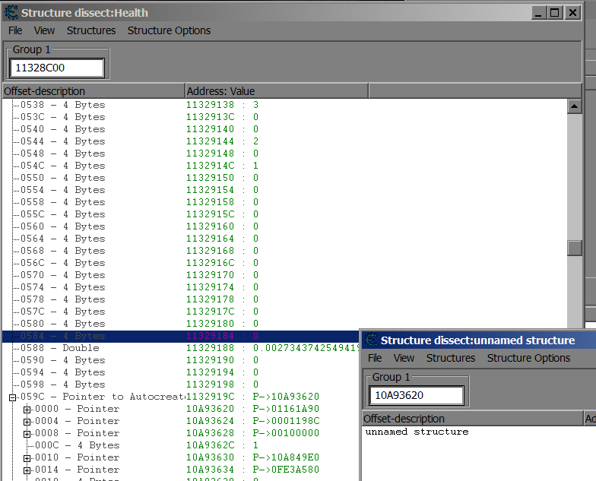Open Structures menu in the Health dissect window

click(91, 30)
